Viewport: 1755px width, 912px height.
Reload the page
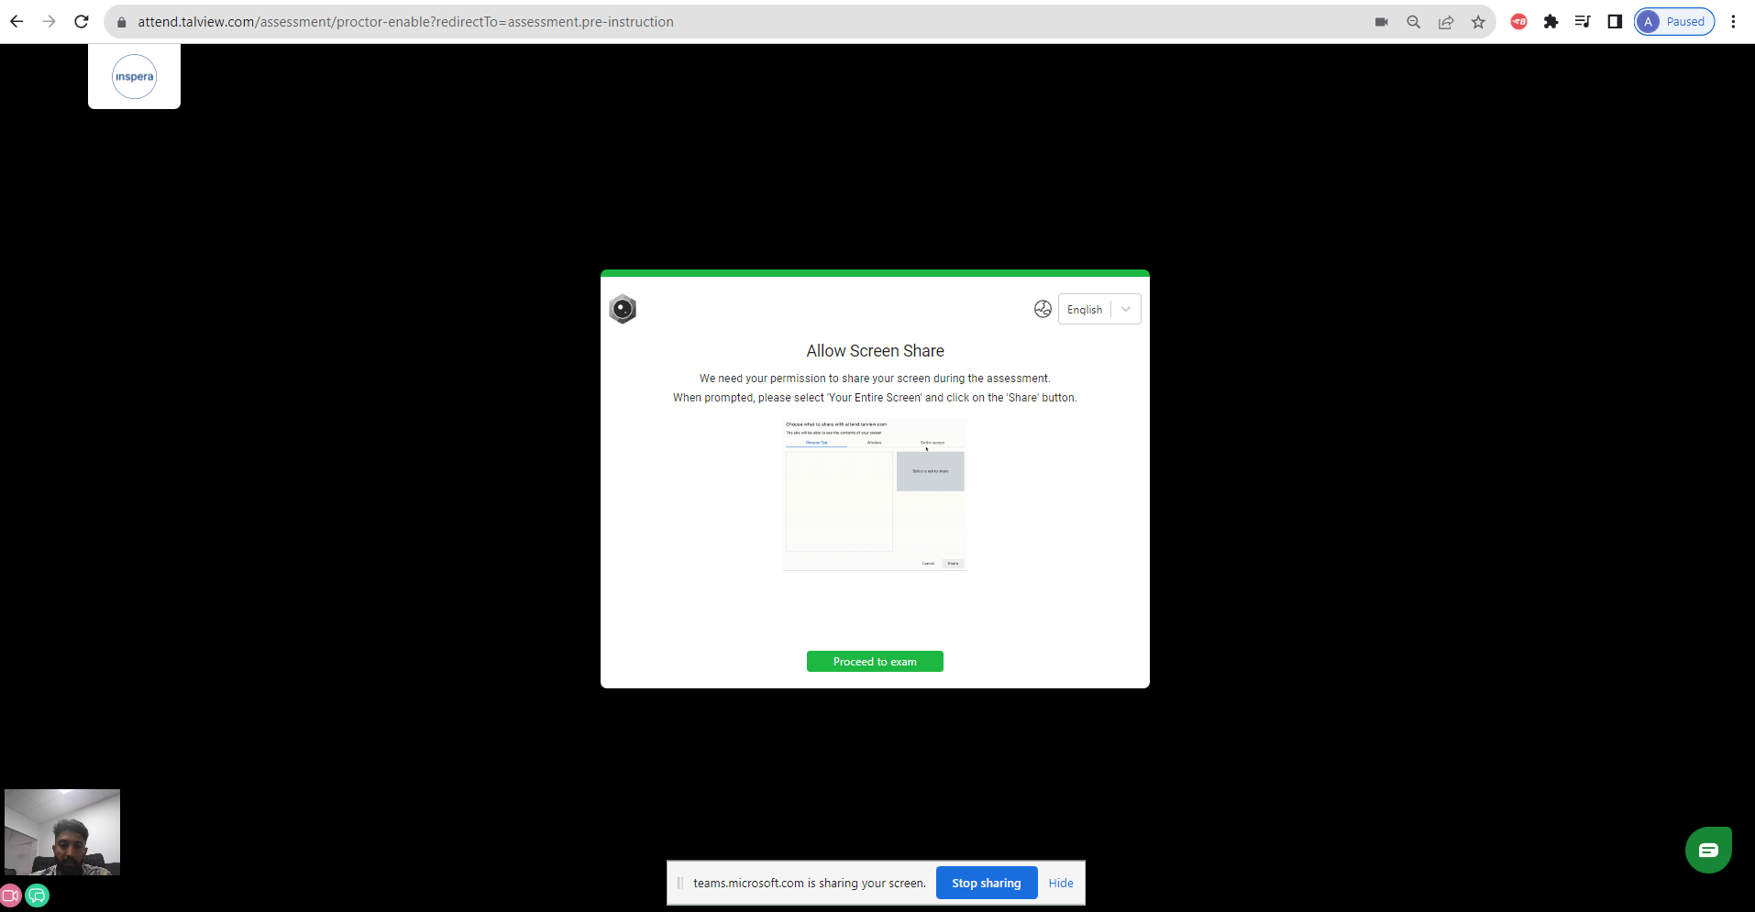[x=82, y=21]
